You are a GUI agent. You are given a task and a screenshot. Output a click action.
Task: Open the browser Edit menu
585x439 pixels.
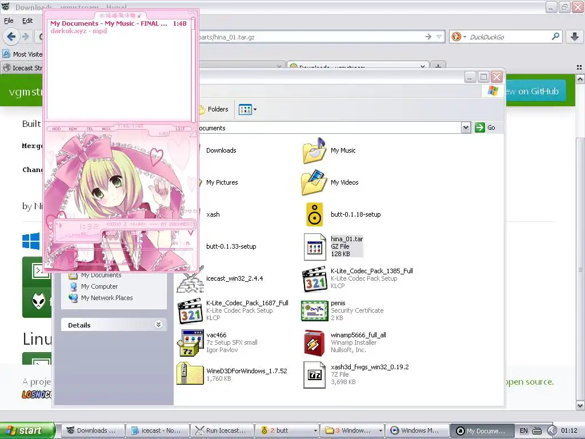point(27,21)
